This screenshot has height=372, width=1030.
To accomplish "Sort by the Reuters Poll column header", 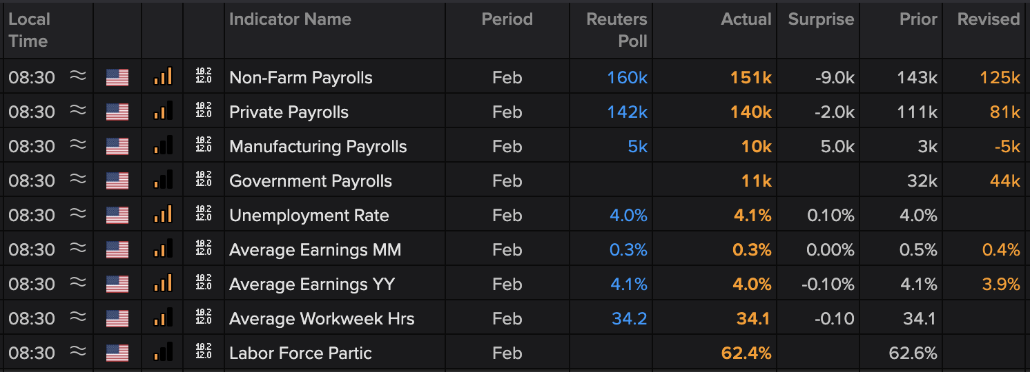I will tap(616, 30).
